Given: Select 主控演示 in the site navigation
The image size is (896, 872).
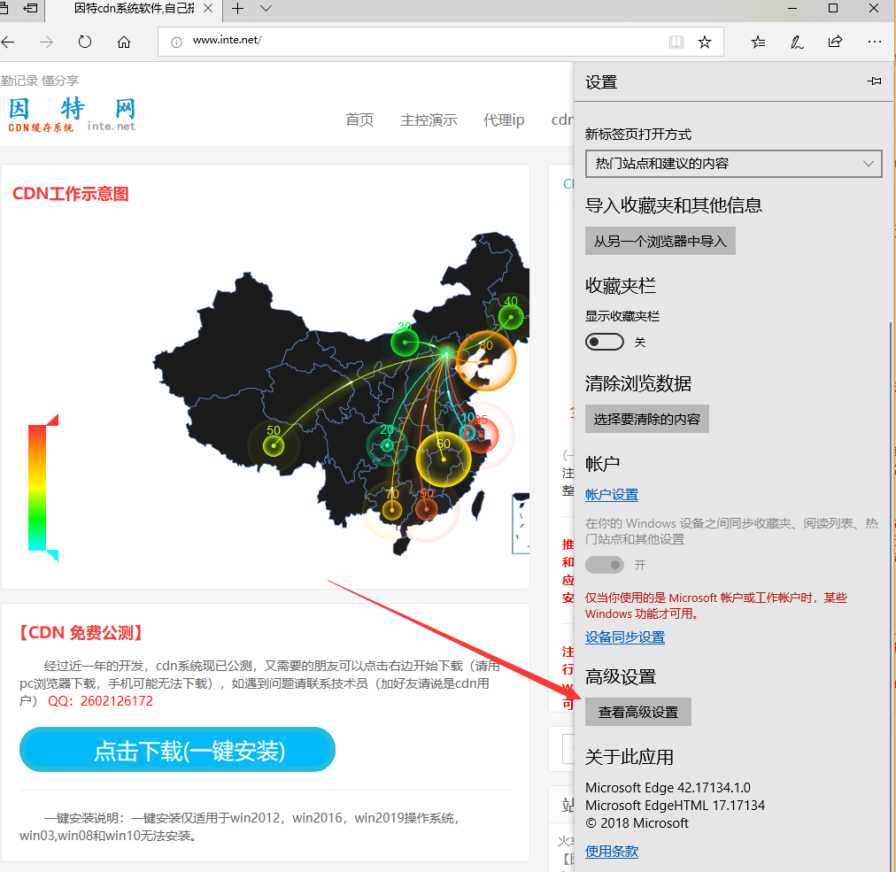Looking at the screenshot, I should [x=429, y=120].
